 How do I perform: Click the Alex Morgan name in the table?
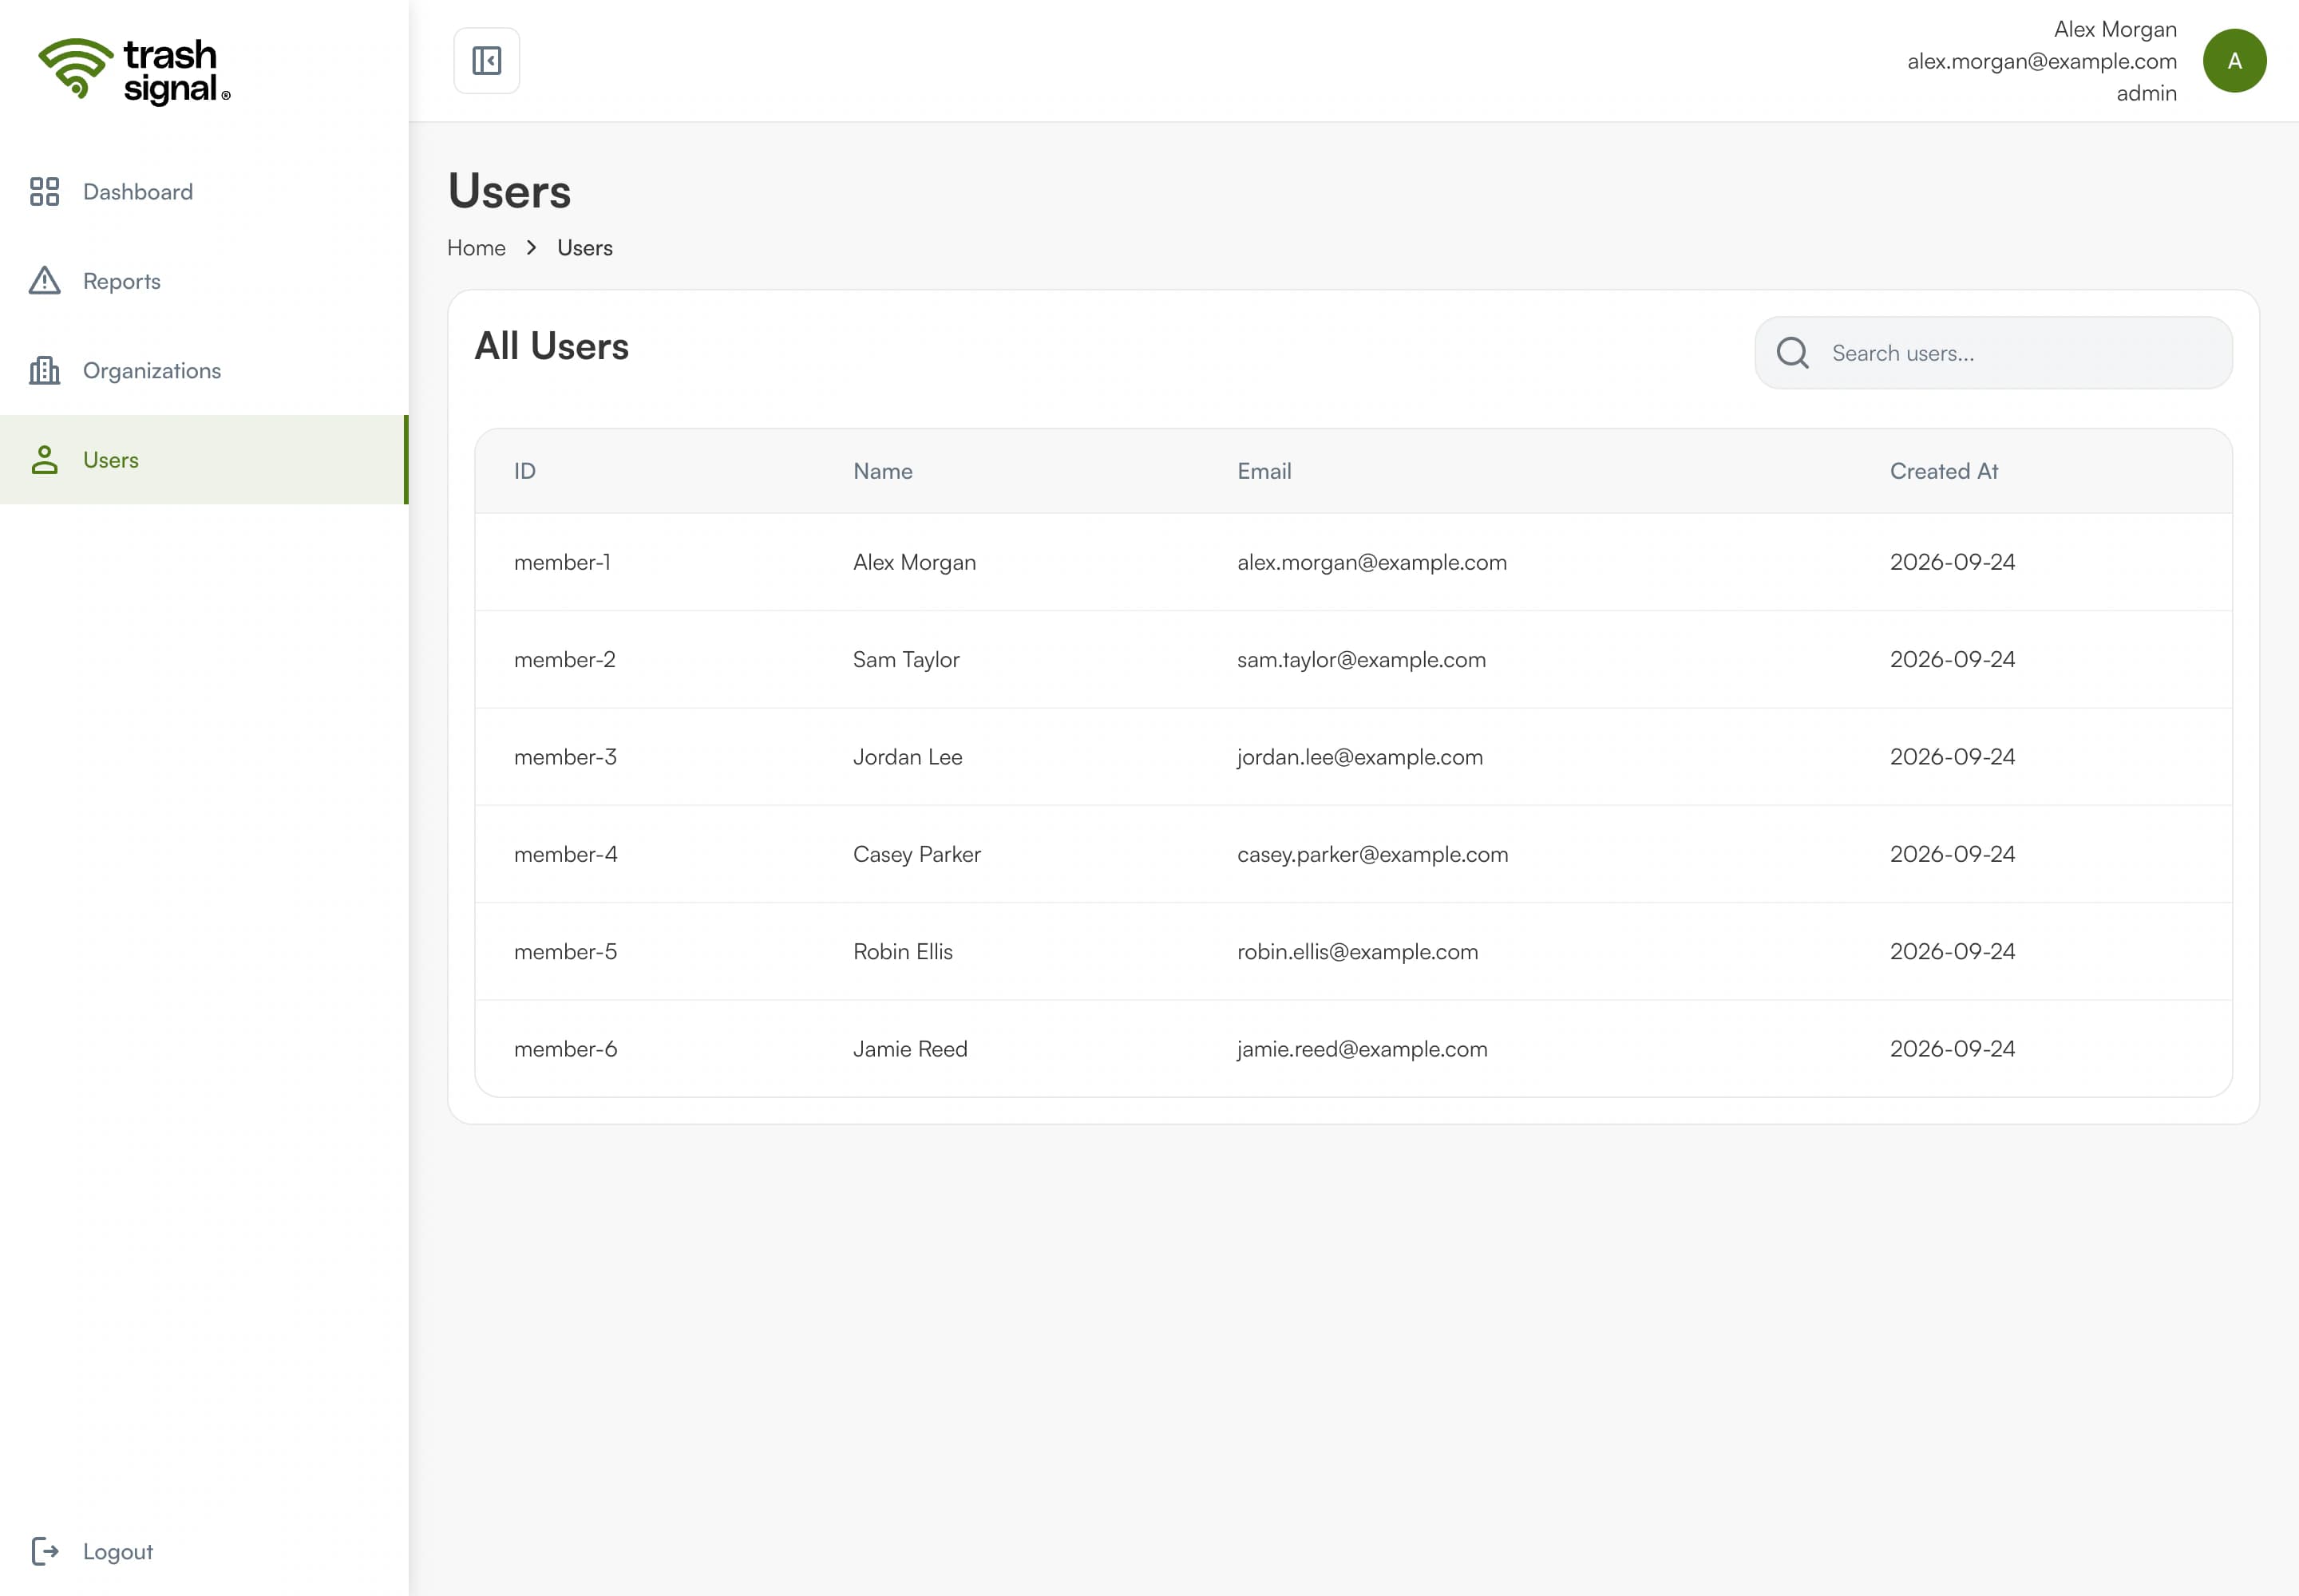point(914,562)
